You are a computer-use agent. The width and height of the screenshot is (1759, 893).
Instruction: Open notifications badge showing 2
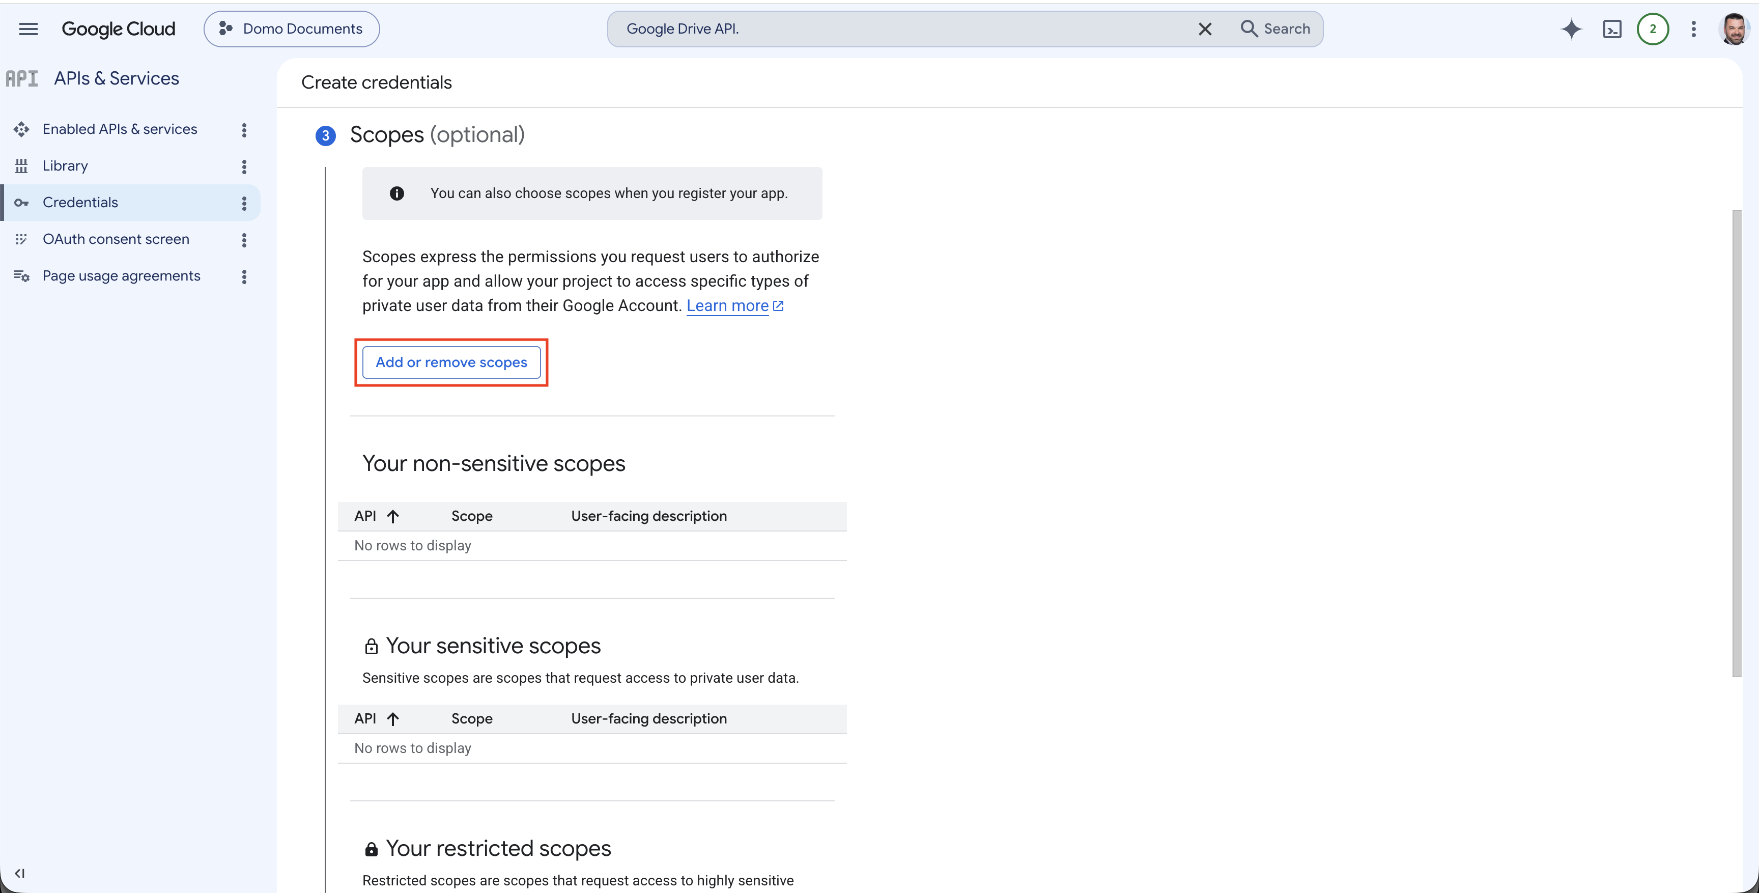(1653, 29)
